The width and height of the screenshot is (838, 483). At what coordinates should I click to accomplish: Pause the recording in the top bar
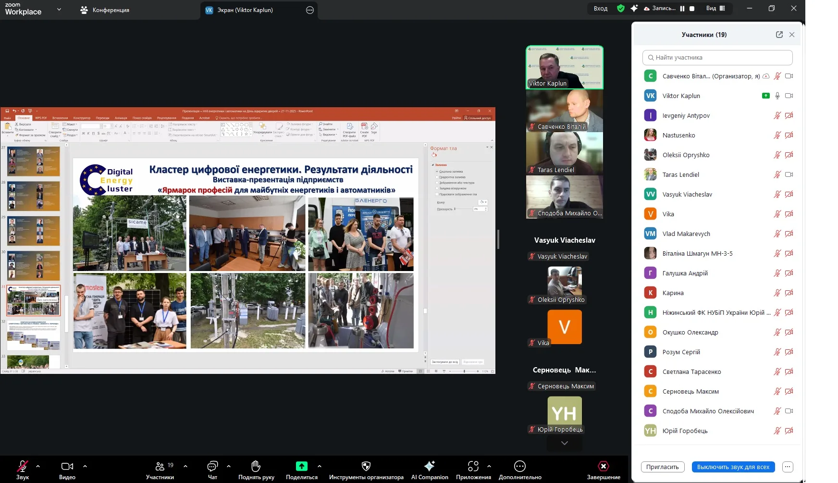point(682,9)
